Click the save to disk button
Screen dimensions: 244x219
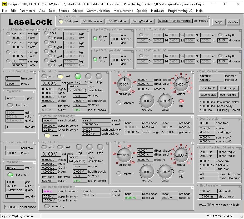(x=208, y=95)
